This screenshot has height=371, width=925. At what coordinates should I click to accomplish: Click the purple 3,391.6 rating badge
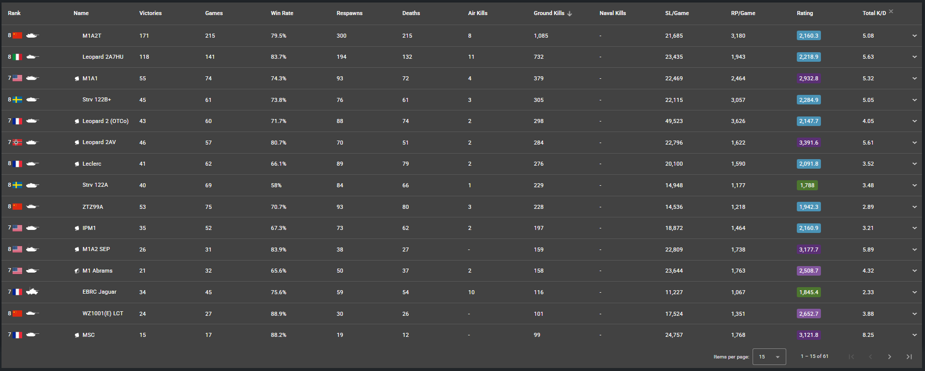point(808,143)
